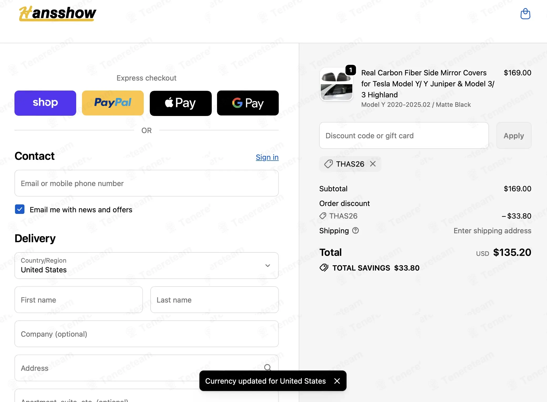The height and width of the screenshot is (402, 547).
Task: Open the Sign in link
Action: 267,157
